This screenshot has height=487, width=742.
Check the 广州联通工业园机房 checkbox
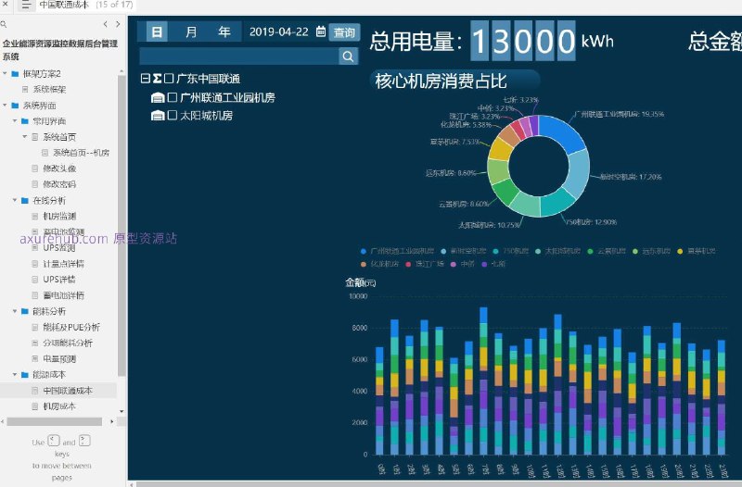point(173,98)
